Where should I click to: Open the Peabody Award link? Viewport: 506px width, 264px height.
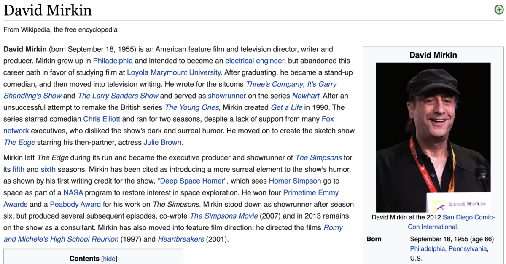(75, 204)
